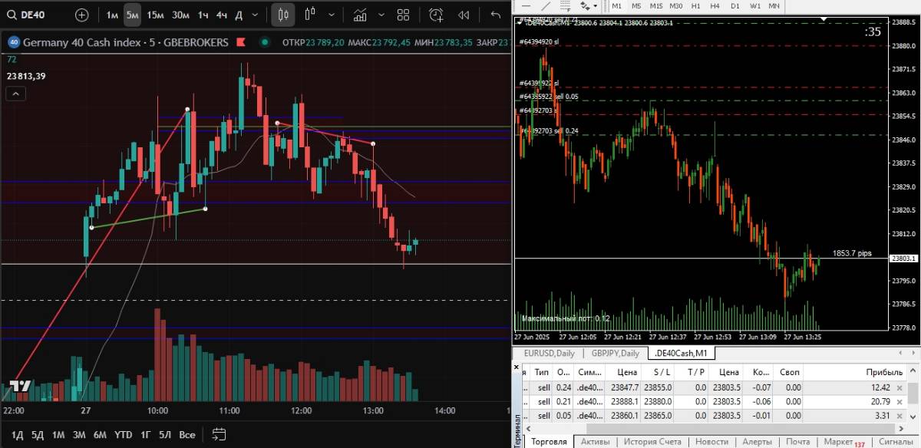Switch MetaTrader chart to W1
The height and width of the screenshot is (448, 921).
(x=755, y=5)
